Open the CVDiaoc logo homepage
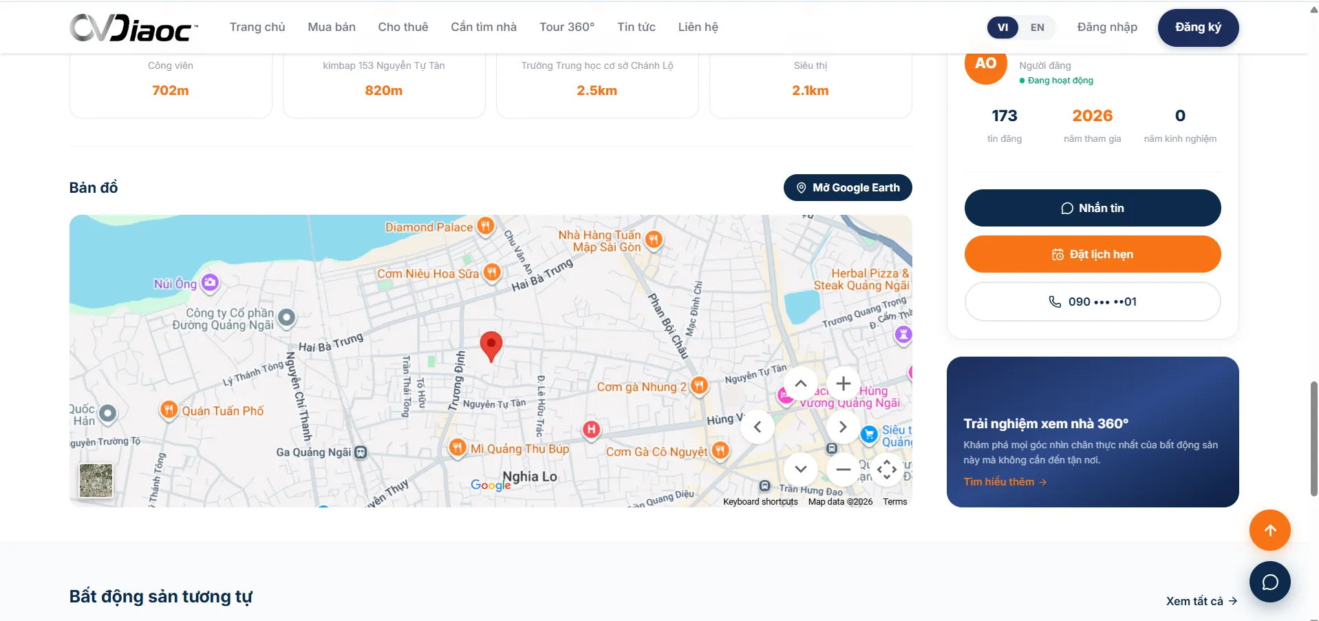 (x=133, y=28)
